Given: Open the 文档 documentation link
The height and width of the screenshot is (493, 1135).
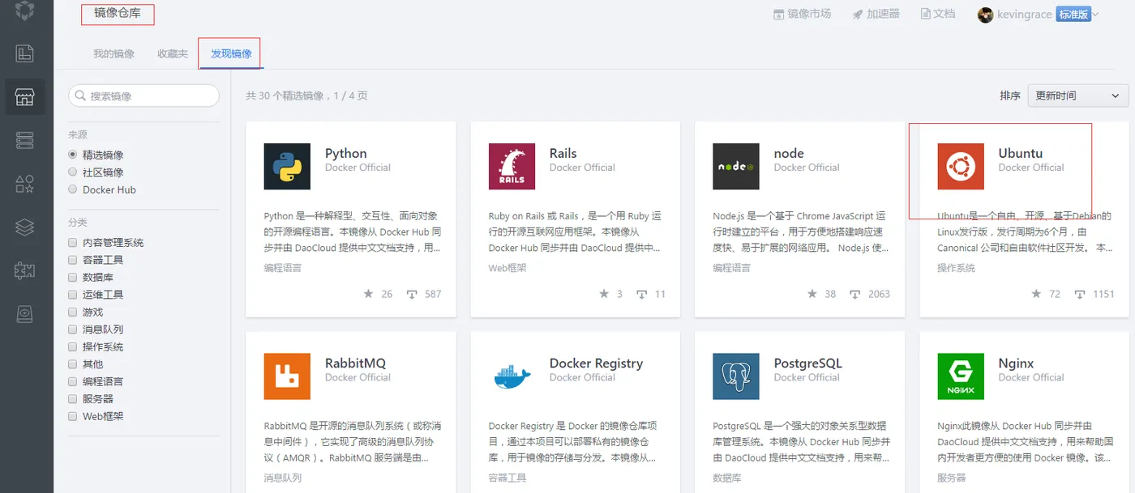Looking at the screenshot, I should (x=937, y=14).
